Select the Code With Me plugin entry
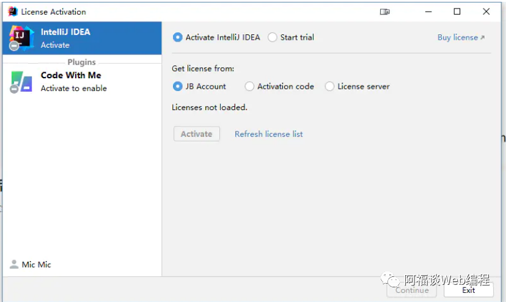Screen dimensions: 506x302 pyautogui.click(x=82, y=82)
